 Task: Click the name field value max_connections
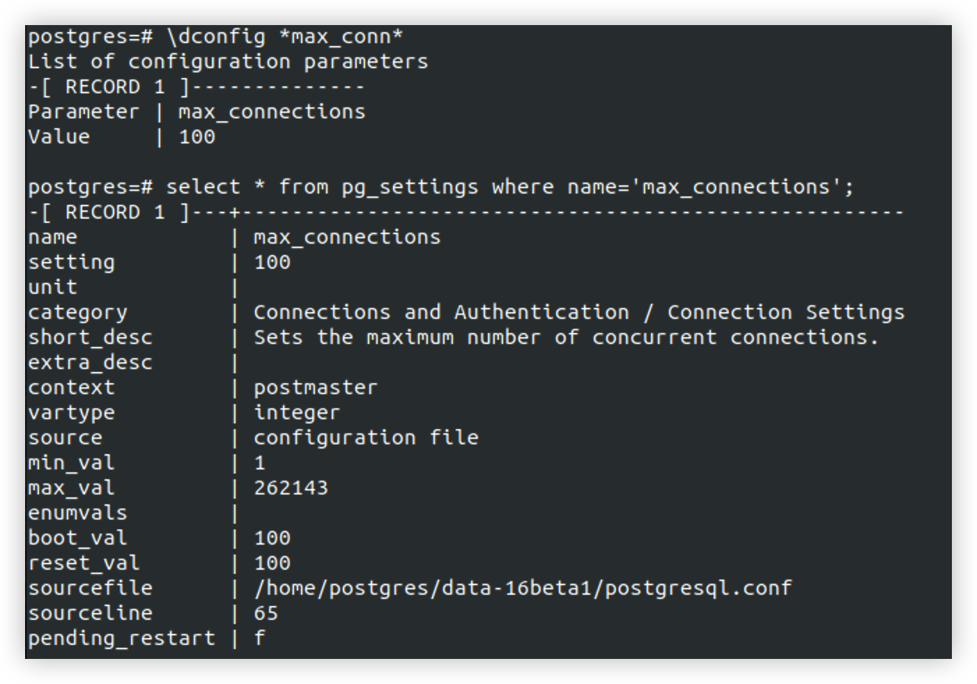(347, 237)
